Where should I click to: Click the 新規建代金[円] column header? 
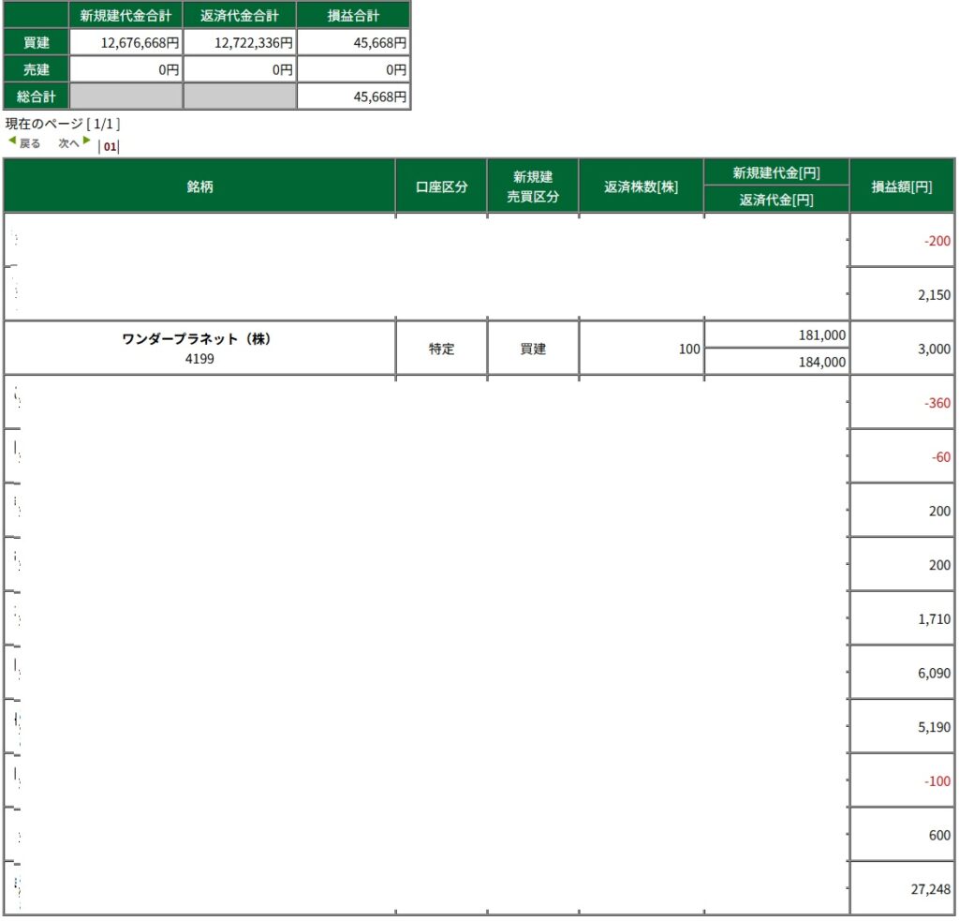[x=776, y=172]
